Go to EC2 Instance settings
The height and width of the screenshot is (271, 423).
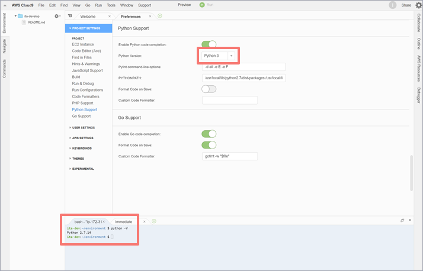[83, 44]
